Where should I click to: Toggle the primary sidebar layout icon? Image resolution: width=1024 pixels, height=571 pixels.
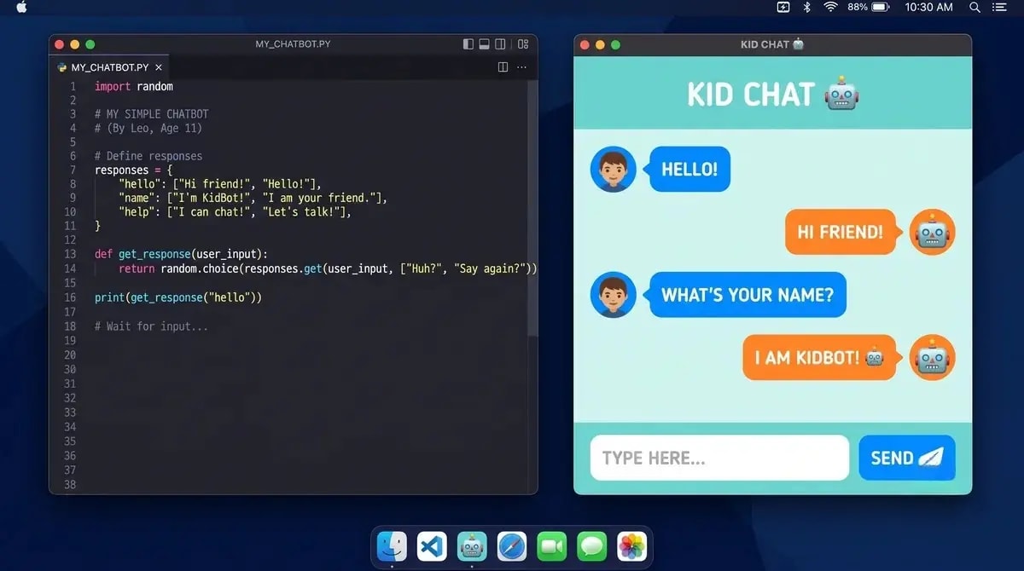(468, 43)
